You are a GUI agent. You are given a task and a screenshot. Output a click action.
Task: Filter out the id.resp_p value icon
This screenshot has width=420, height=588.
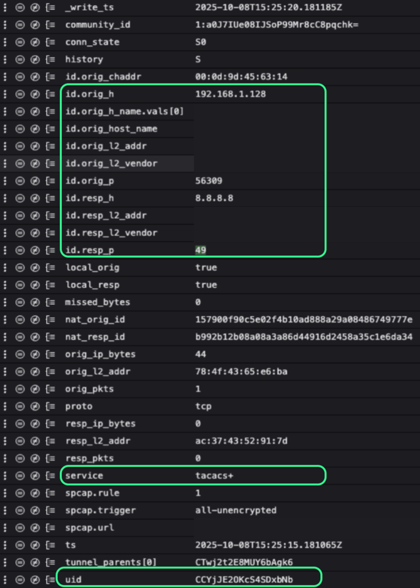[35, 250]
